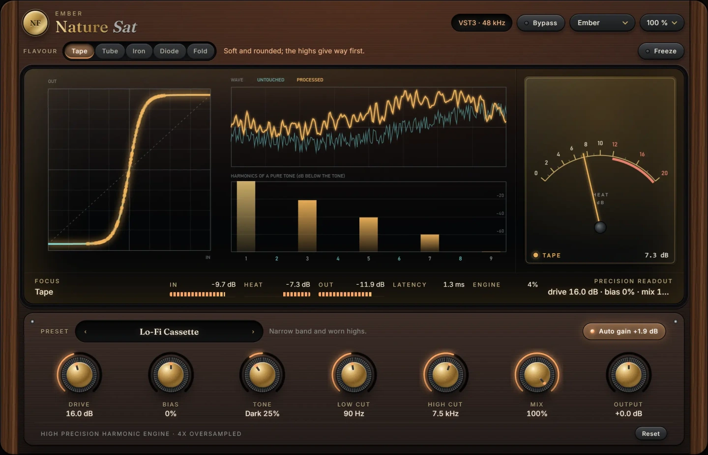708x455 pixels.
Task: Click the MIX knob
Action: coord(537,375)
